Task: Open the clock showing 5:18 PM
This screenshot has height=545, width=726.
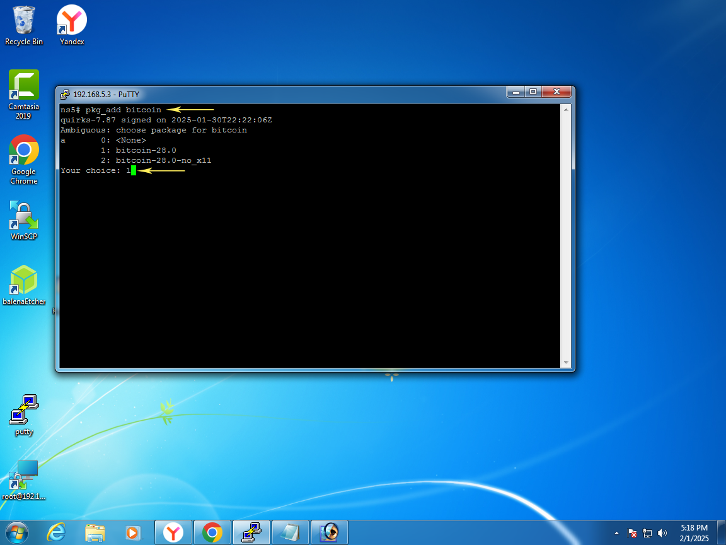Action: (694, 533)
